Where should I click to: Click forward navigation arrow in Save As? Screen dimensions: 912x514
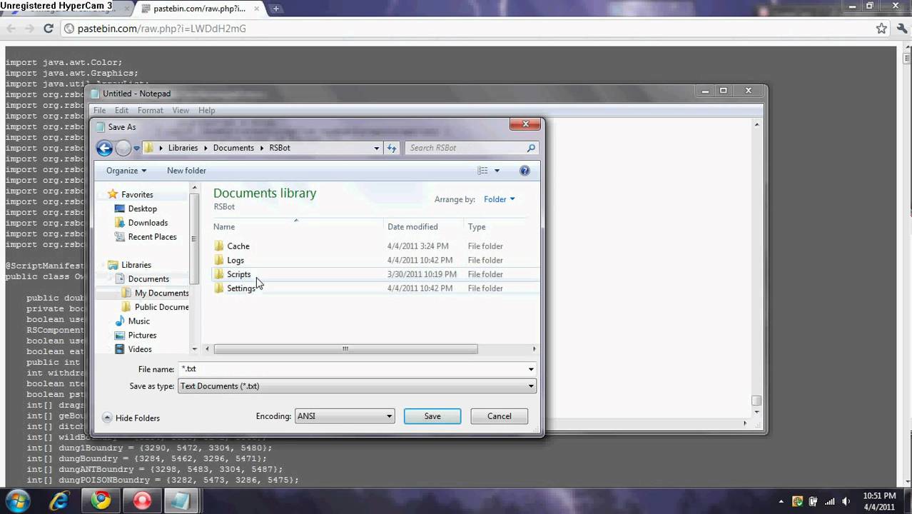pyautogui.click(x=123, y=148)
